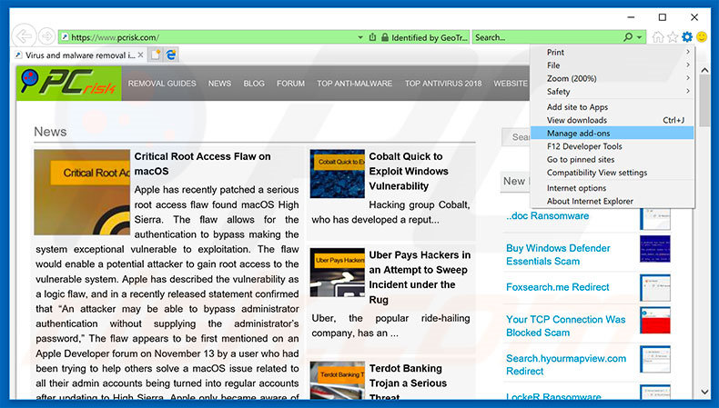Click the WEBSITE navigation item

pyautogui.click(x=511, y=84)
